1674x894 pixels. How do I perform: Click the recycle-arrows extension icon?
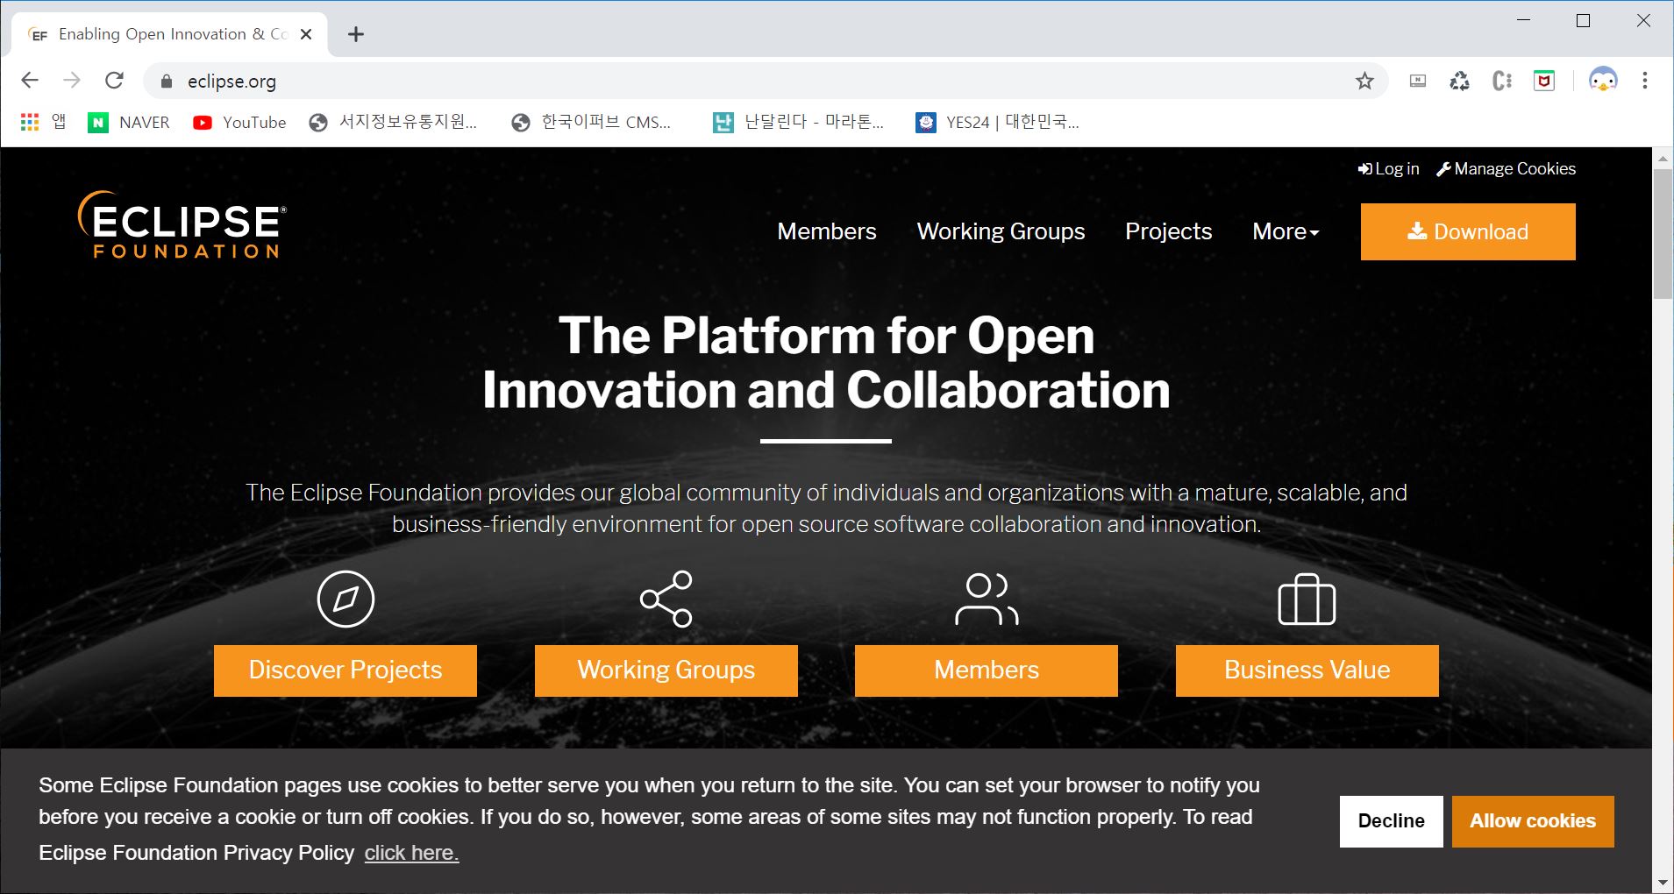coord(1459,81)
